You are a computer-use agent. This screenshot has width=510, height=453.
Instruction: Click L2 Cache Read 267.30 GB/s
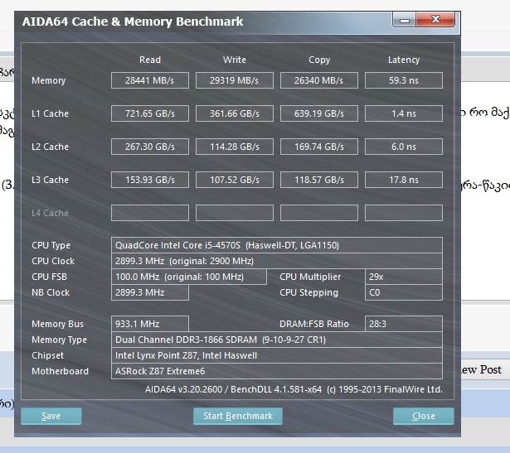click(150, 147)
